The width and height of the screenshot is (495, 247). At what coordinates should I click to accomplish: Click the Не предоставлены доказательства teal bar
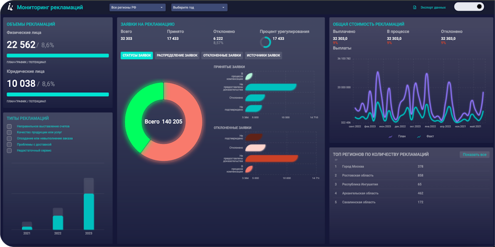271,87
